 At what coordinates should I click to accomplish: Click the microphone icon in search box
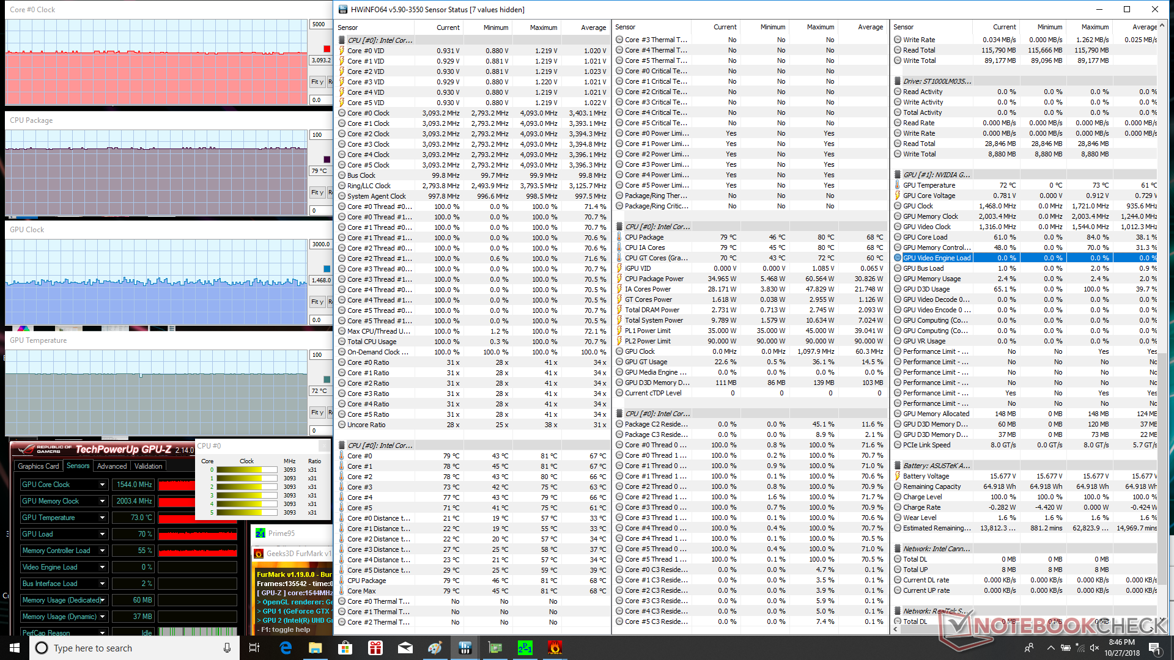click(227, 648)
